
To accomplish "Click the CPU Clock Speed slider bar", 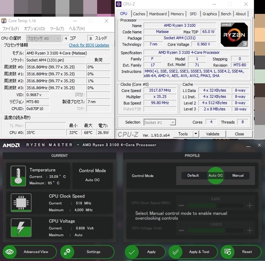I will coord(215,205).
